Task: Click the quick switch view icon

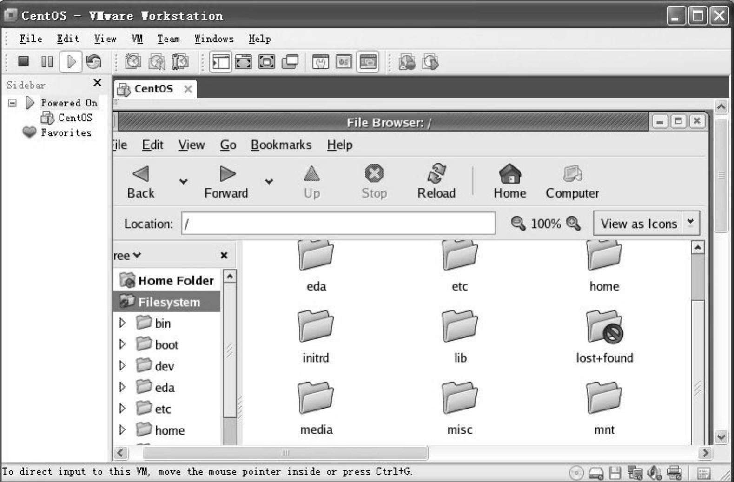Action: [244, 62]
